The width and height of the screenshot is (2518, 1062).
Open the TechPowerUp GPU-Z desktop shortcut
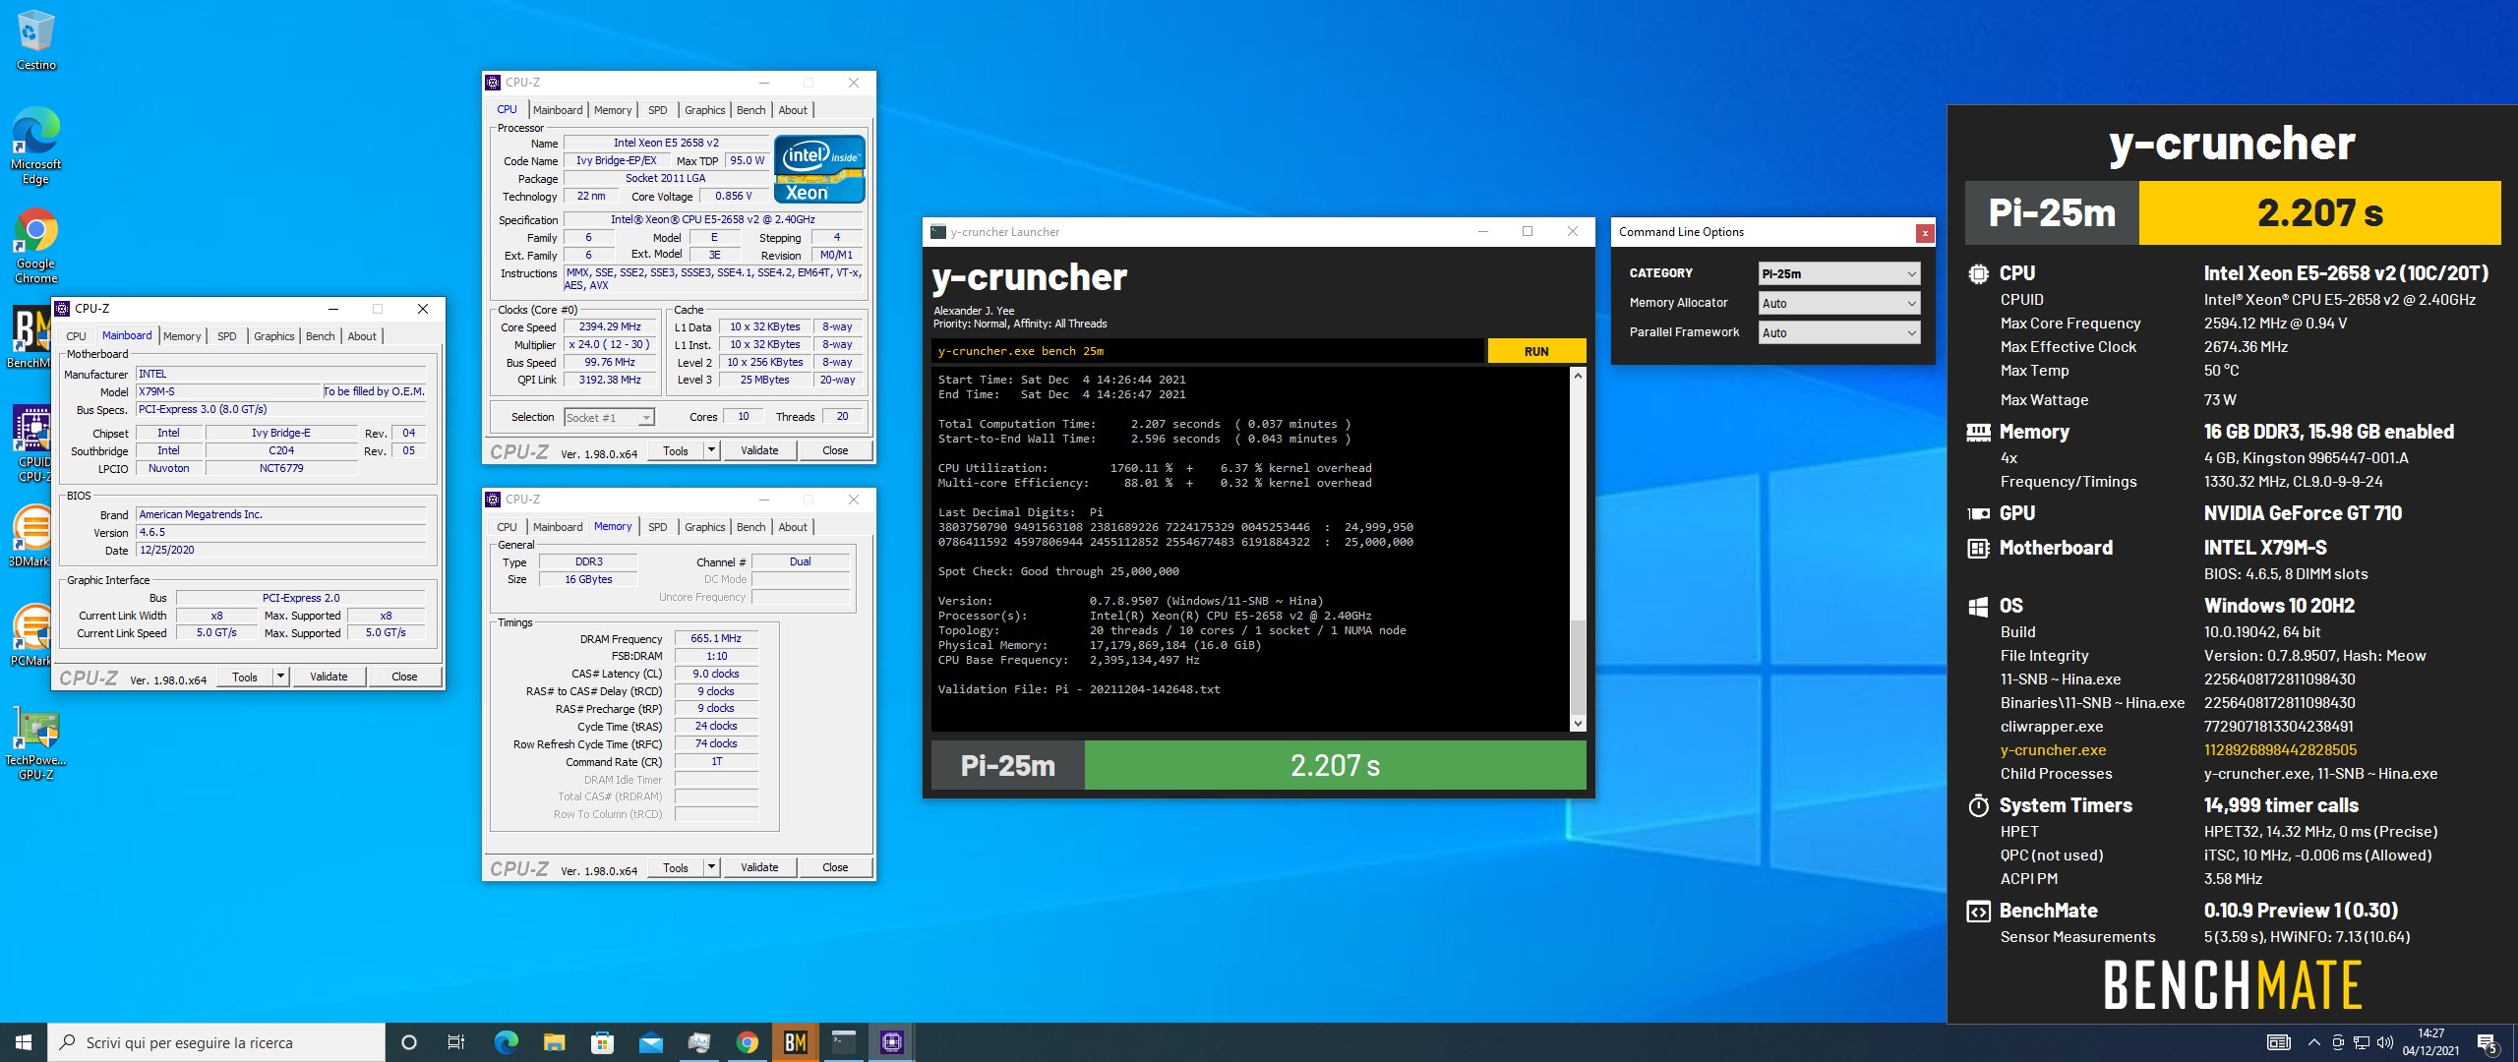pyautogui.click(x=36, y=742)
